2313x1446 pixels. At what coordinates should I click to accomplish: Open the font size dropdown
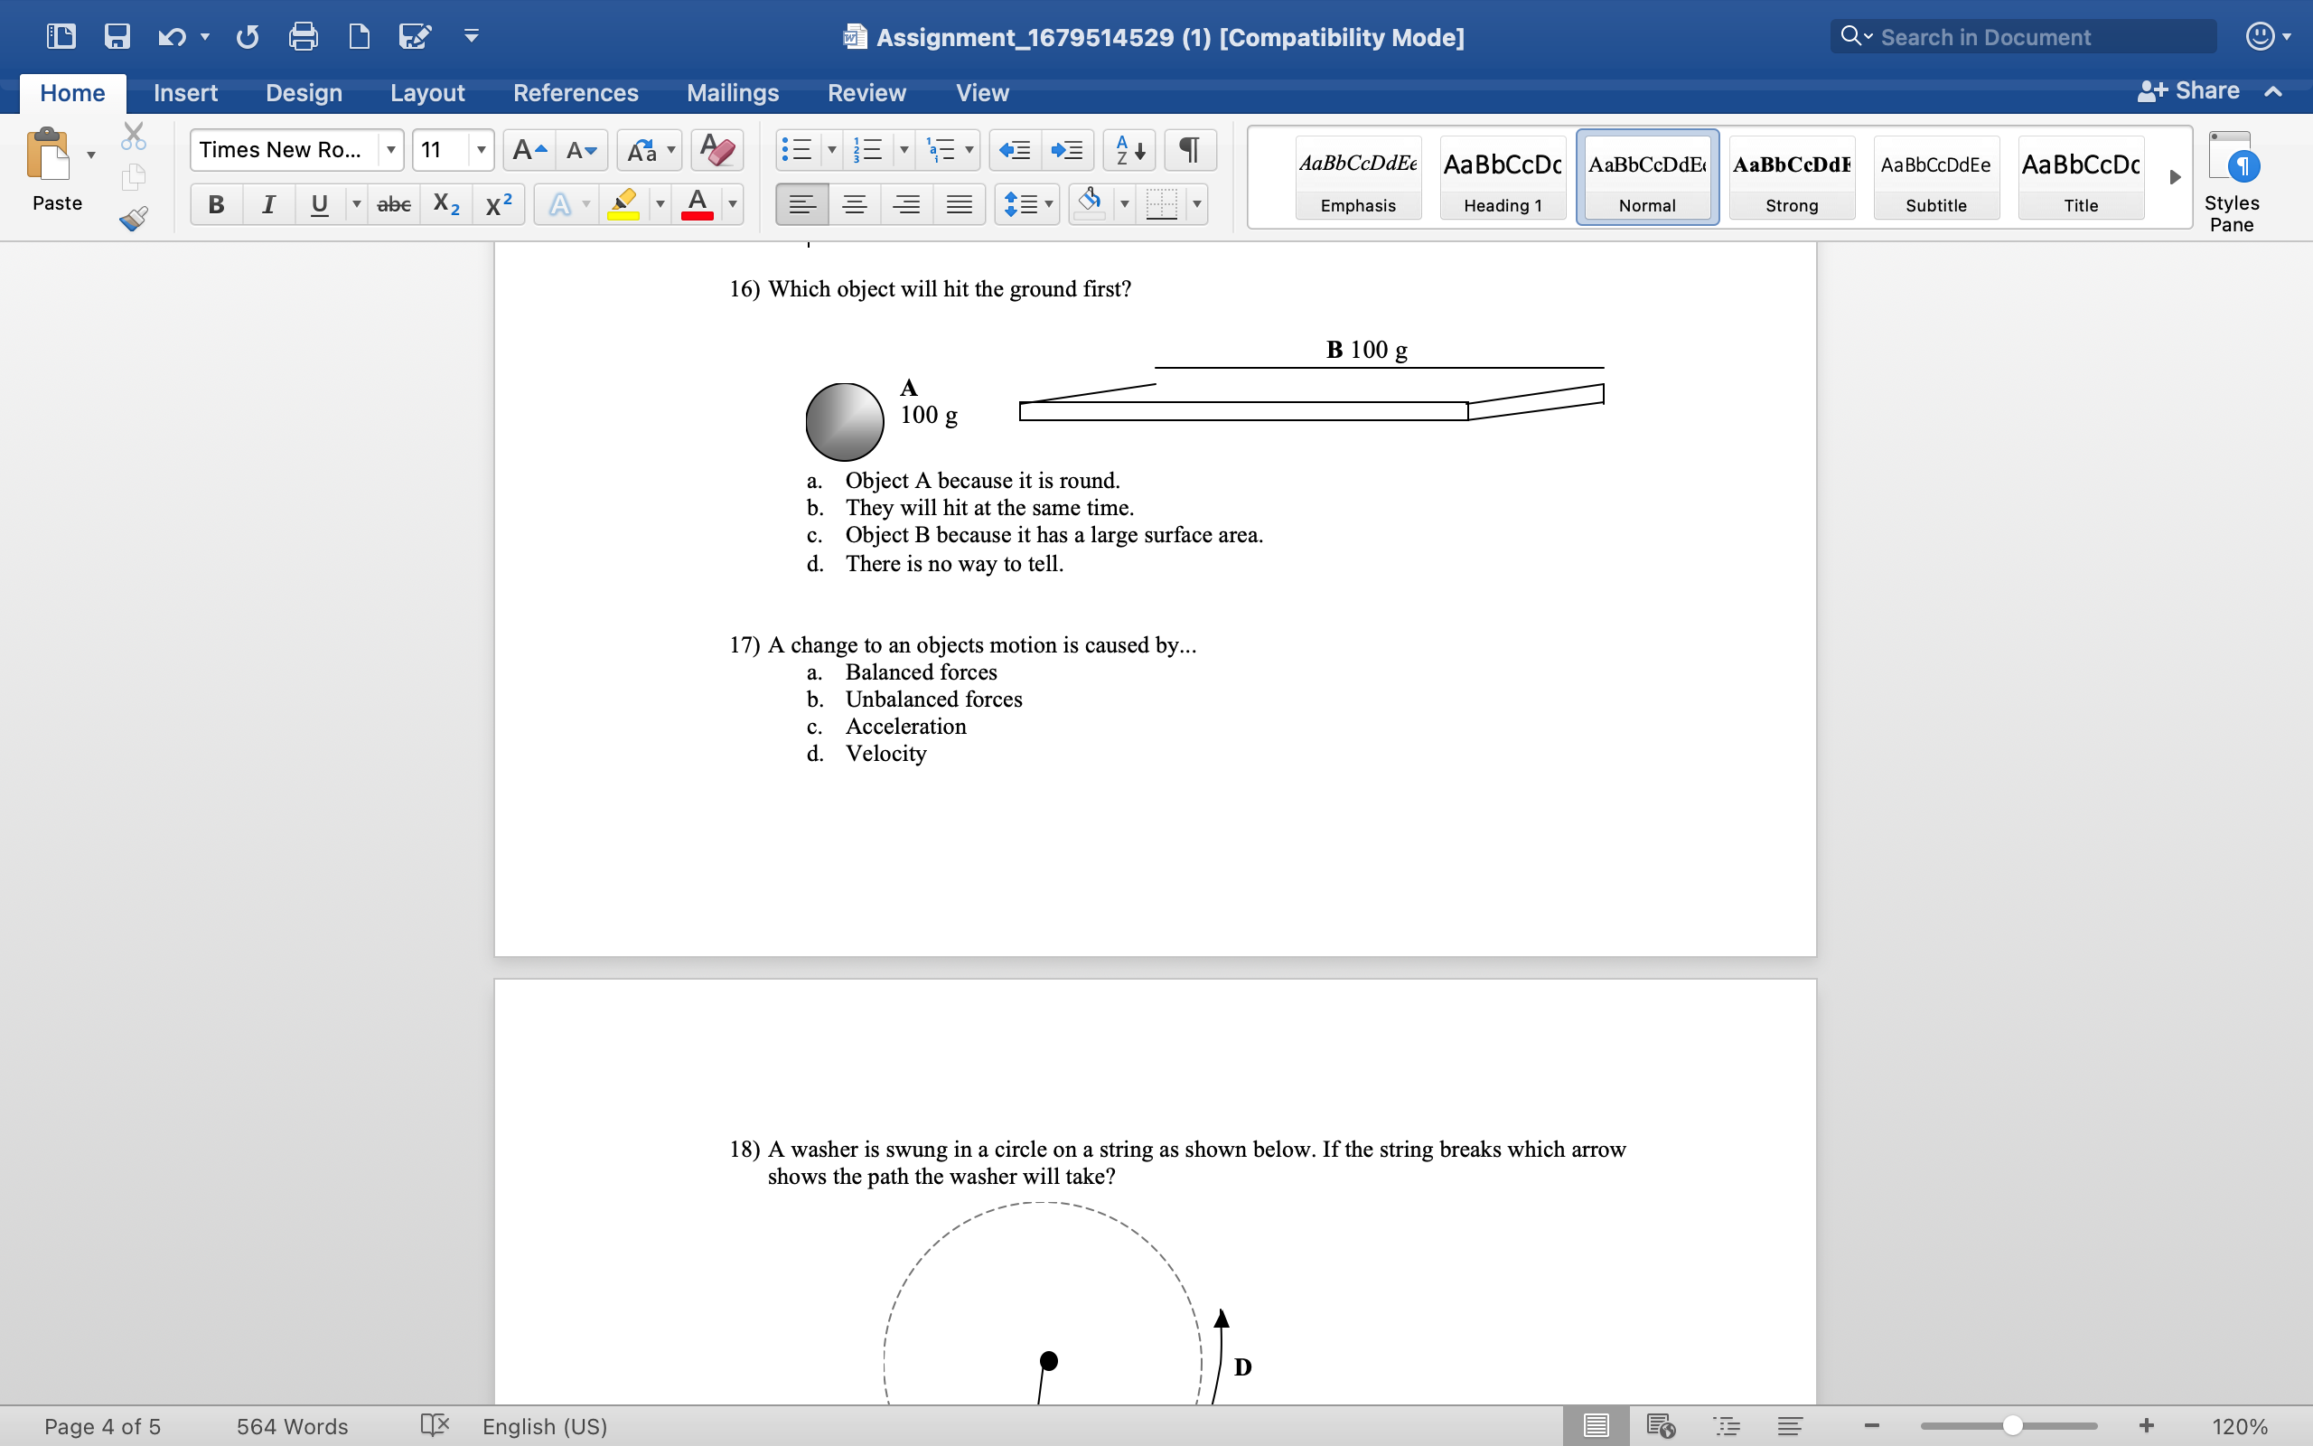pos(481,150)
